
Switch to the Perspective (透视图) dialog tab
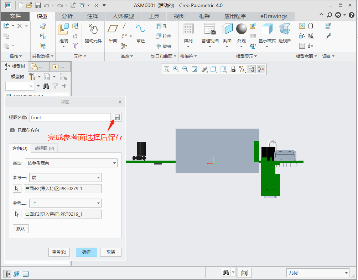coord(44,148)
